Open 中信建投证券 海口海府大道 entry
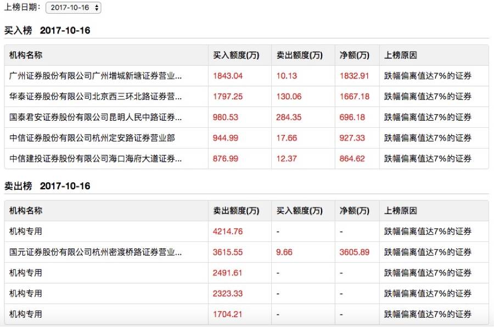The image size is (494, 327). 96,159
